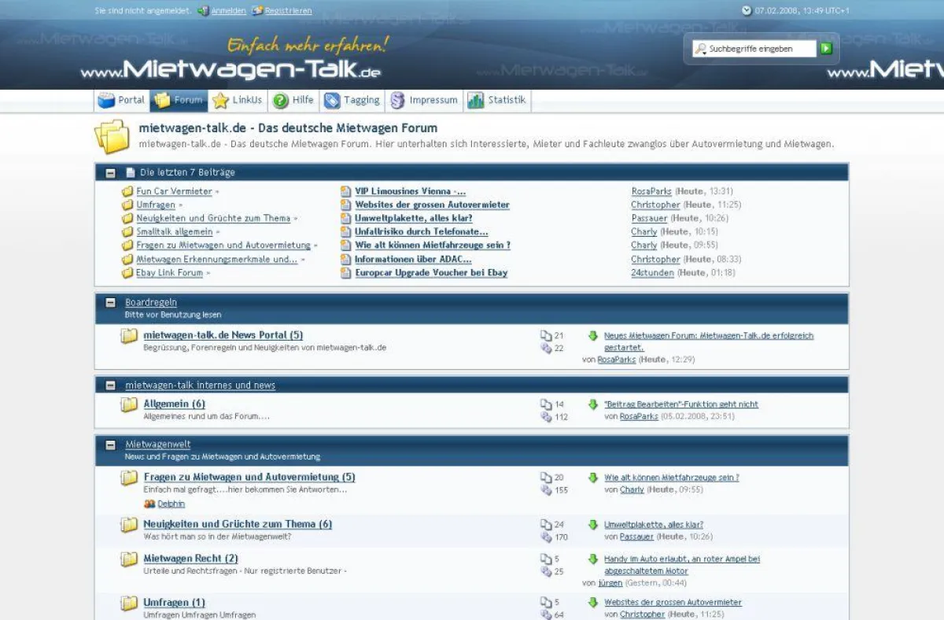Click the Registrieren link
The width and height of the screenshot is (944, 620).
288,11
